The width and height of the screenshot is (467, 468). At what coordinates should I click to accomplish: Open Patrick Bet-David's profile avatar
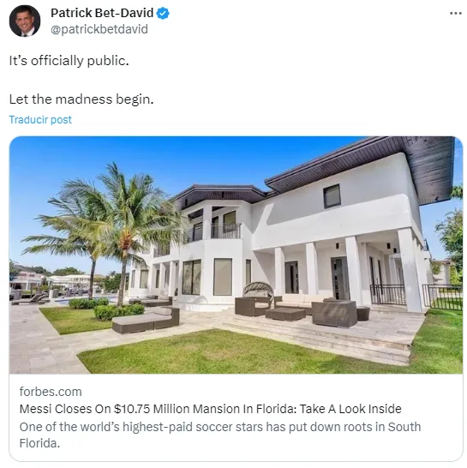coord(25,21)
